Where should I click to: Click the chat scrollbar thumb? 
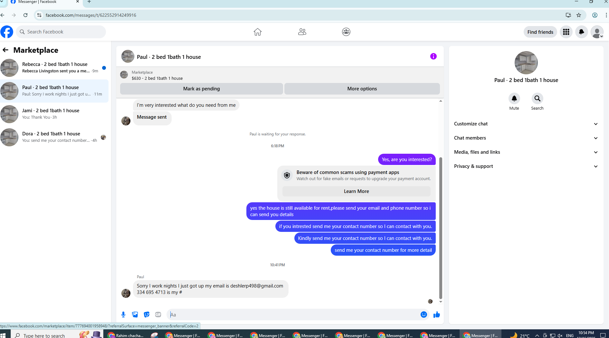(441, 228)
